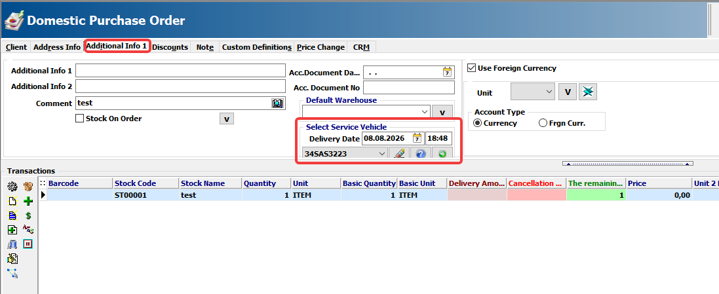
Task: Click the Comment field containing test
Action: pyautogui.click(x=181, y=103)
